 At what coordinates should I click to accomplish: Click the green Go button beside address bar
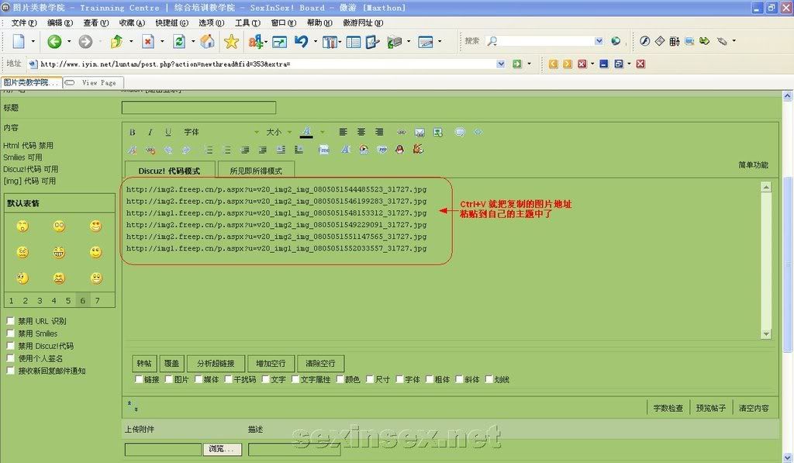516,64
